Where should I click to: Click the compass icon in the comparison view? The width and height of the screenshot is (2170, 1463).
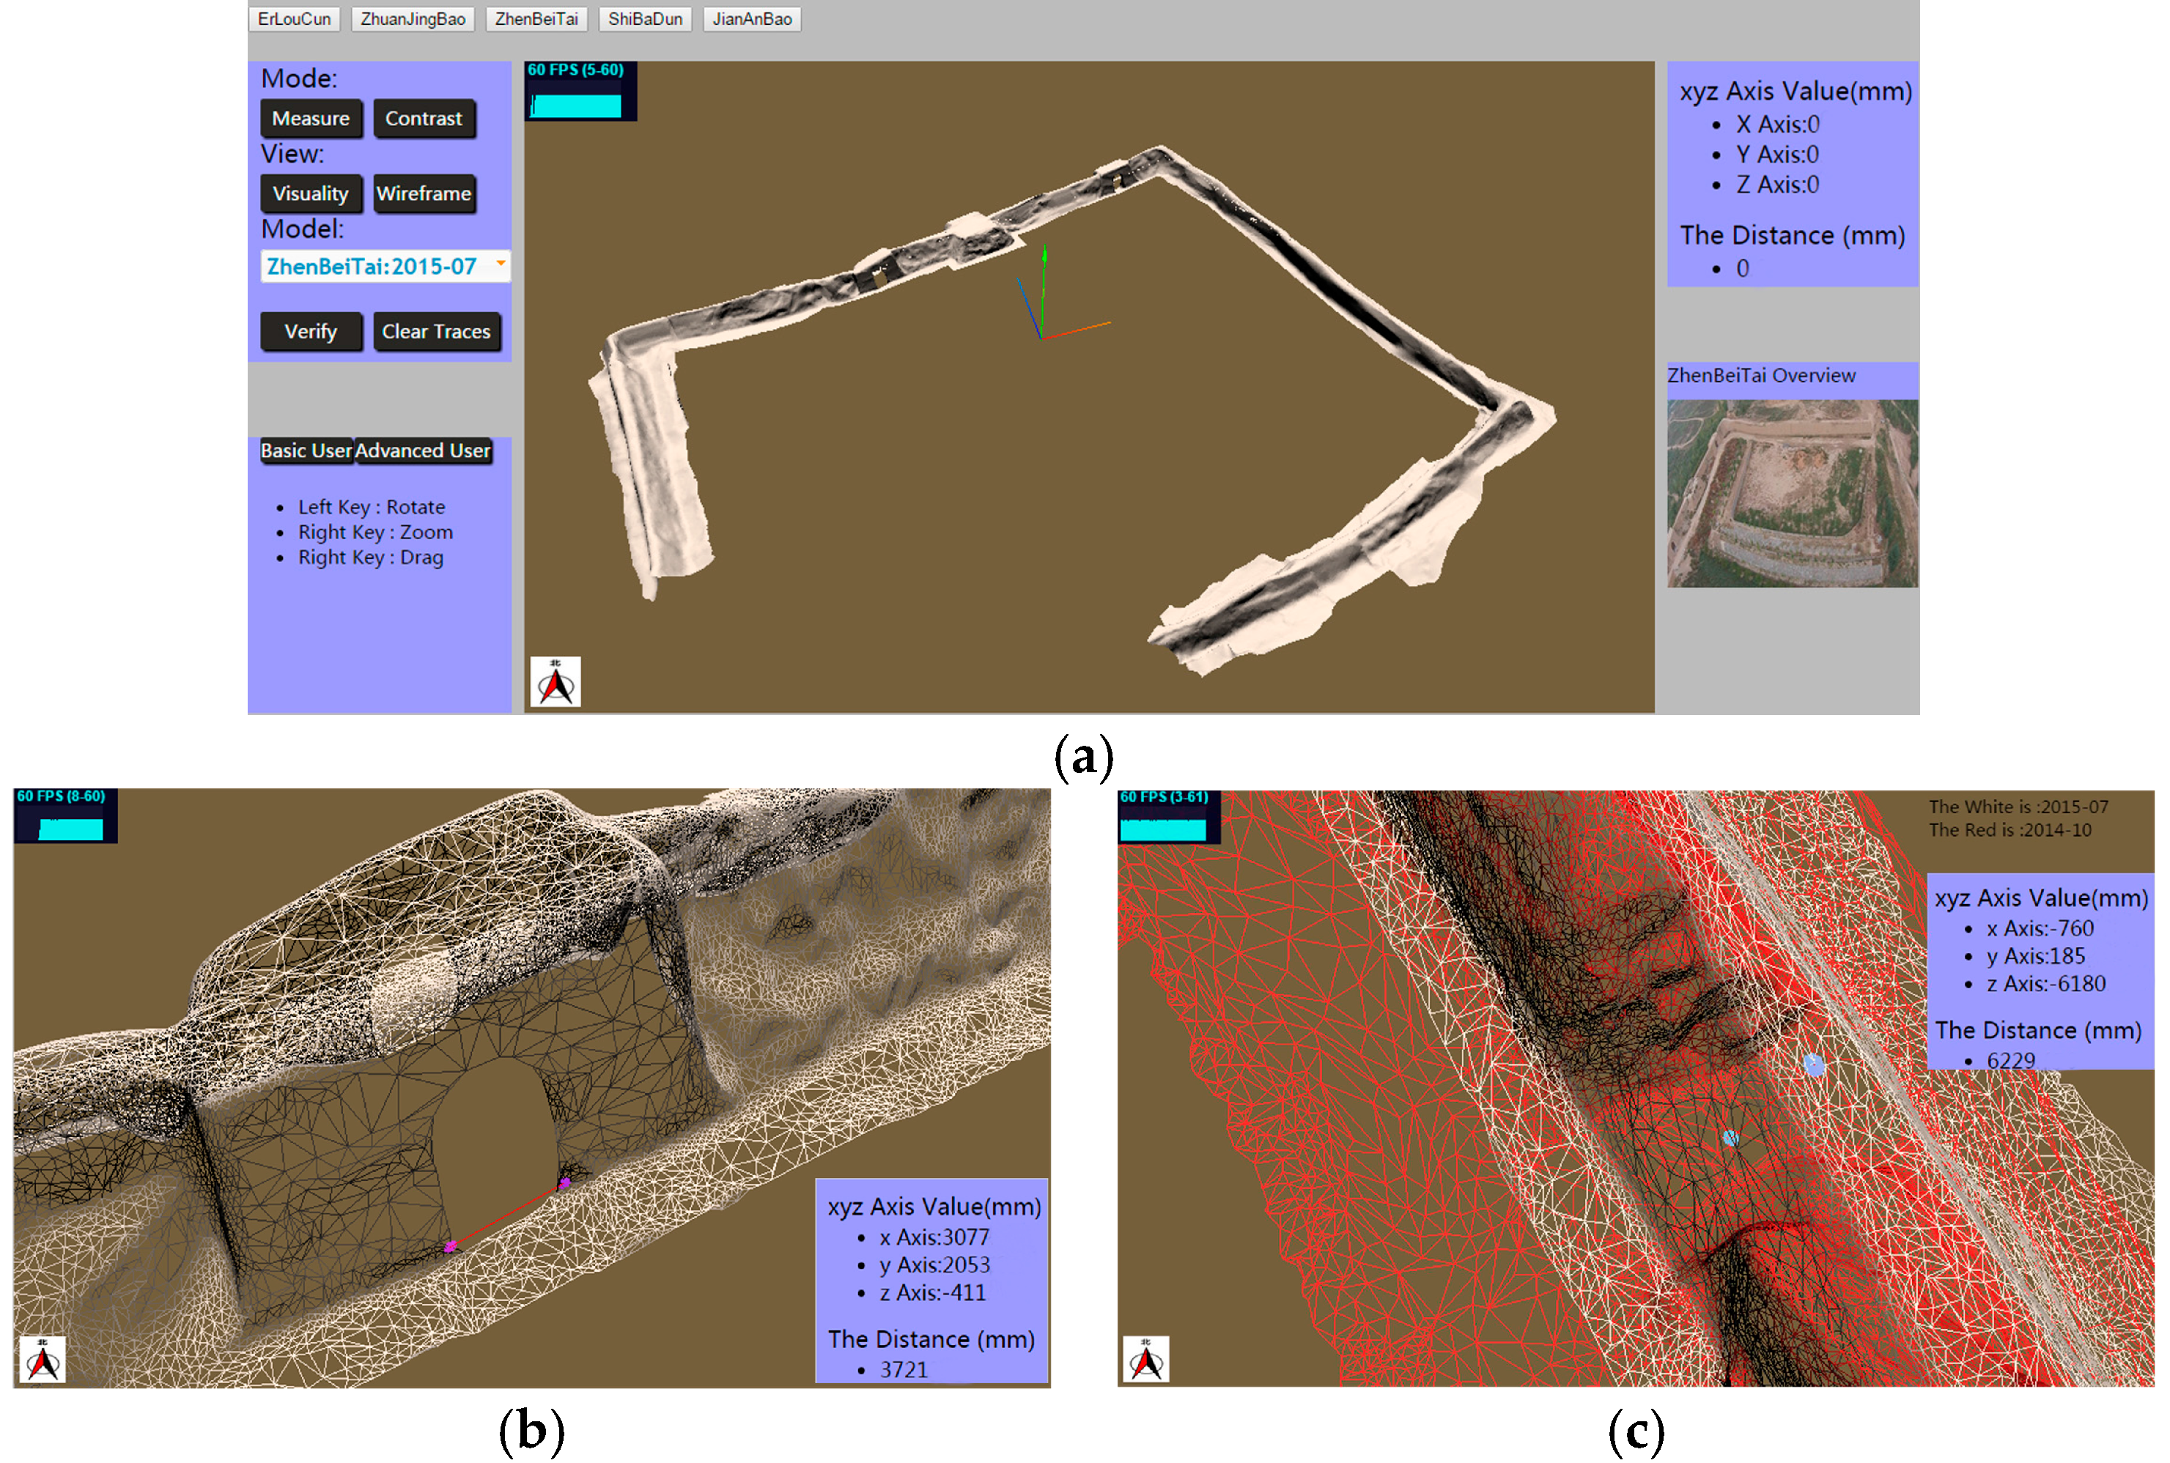[x=1147, y=1361]
